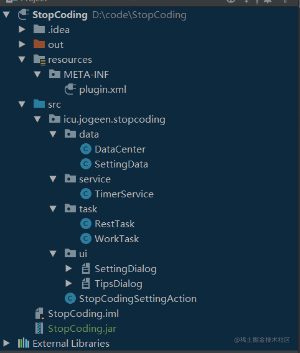Click the orange out folder icon
This screenshot has width=300, height=353.
(x=39, y=44)
